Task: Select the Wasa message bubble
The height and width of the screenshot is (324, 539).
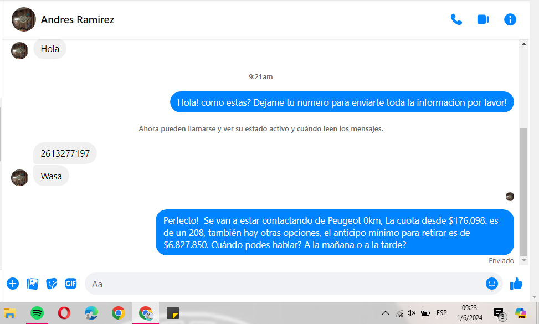Action: pyautogui.click(x=51, y=176)
